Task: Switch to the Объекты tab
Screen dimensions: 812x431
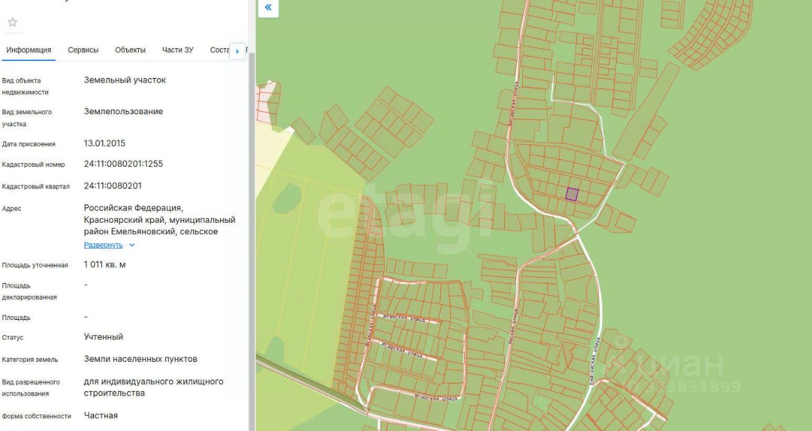Action: [130, 50]
